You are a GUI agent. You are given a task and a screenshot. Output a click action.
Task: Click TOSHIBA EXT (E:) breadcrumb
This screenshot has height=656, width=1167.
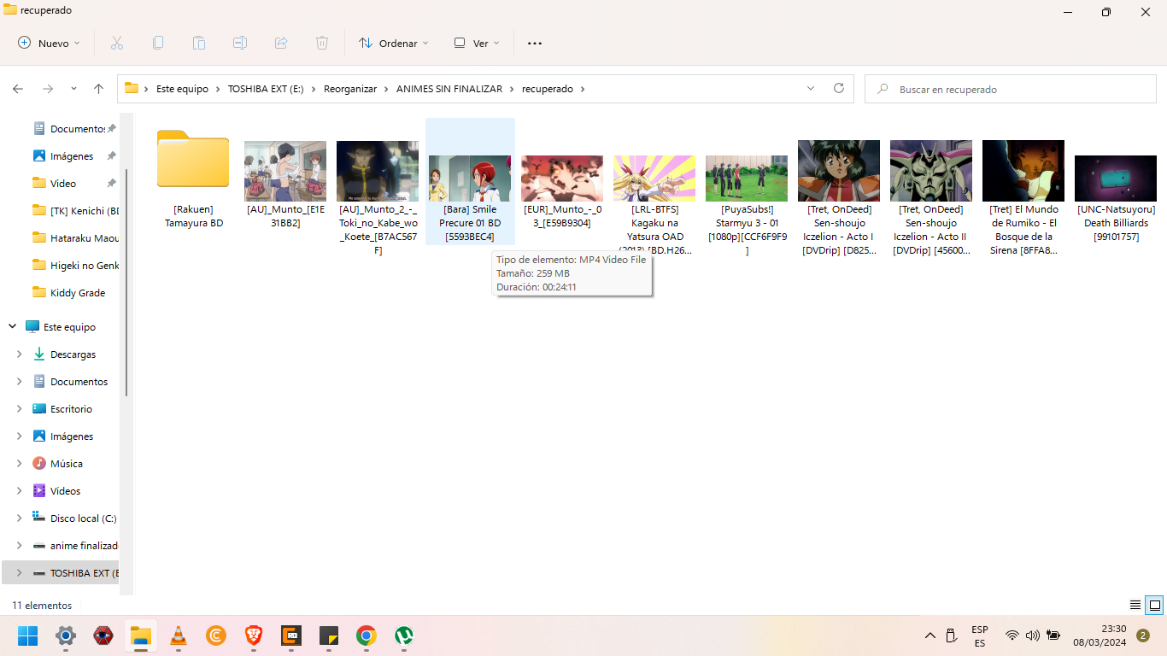[x=266, y=89]
